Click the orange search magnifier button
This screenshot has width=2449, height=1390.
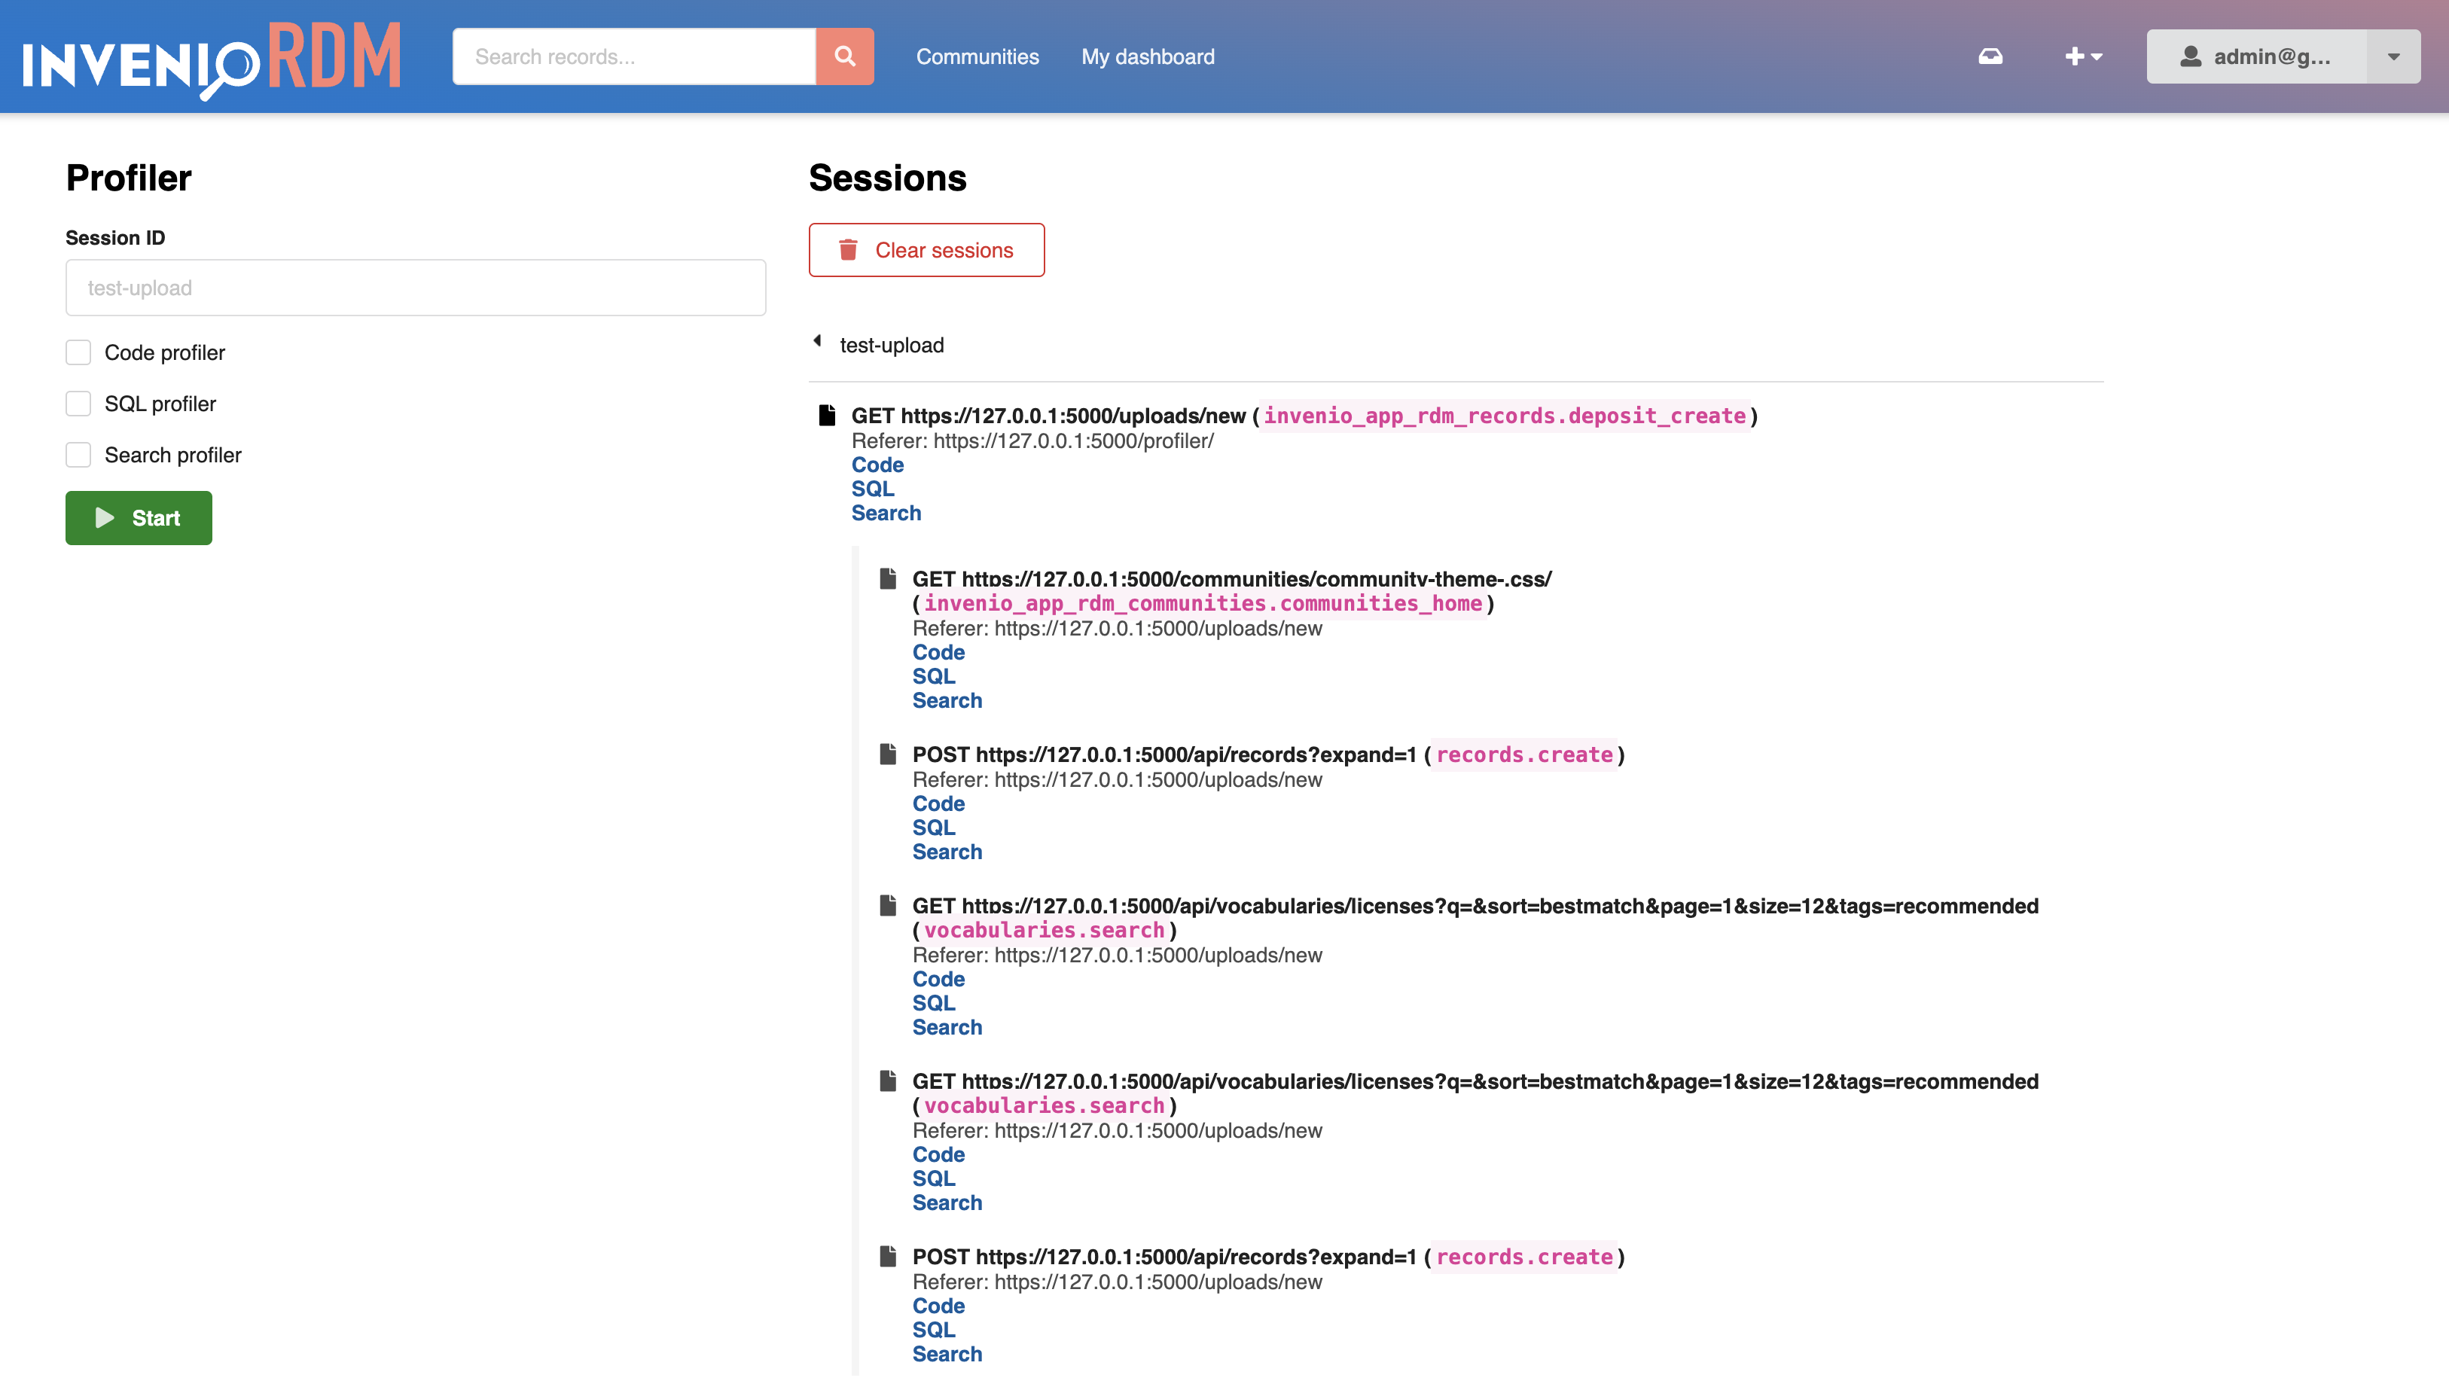[x=845, y=56]
